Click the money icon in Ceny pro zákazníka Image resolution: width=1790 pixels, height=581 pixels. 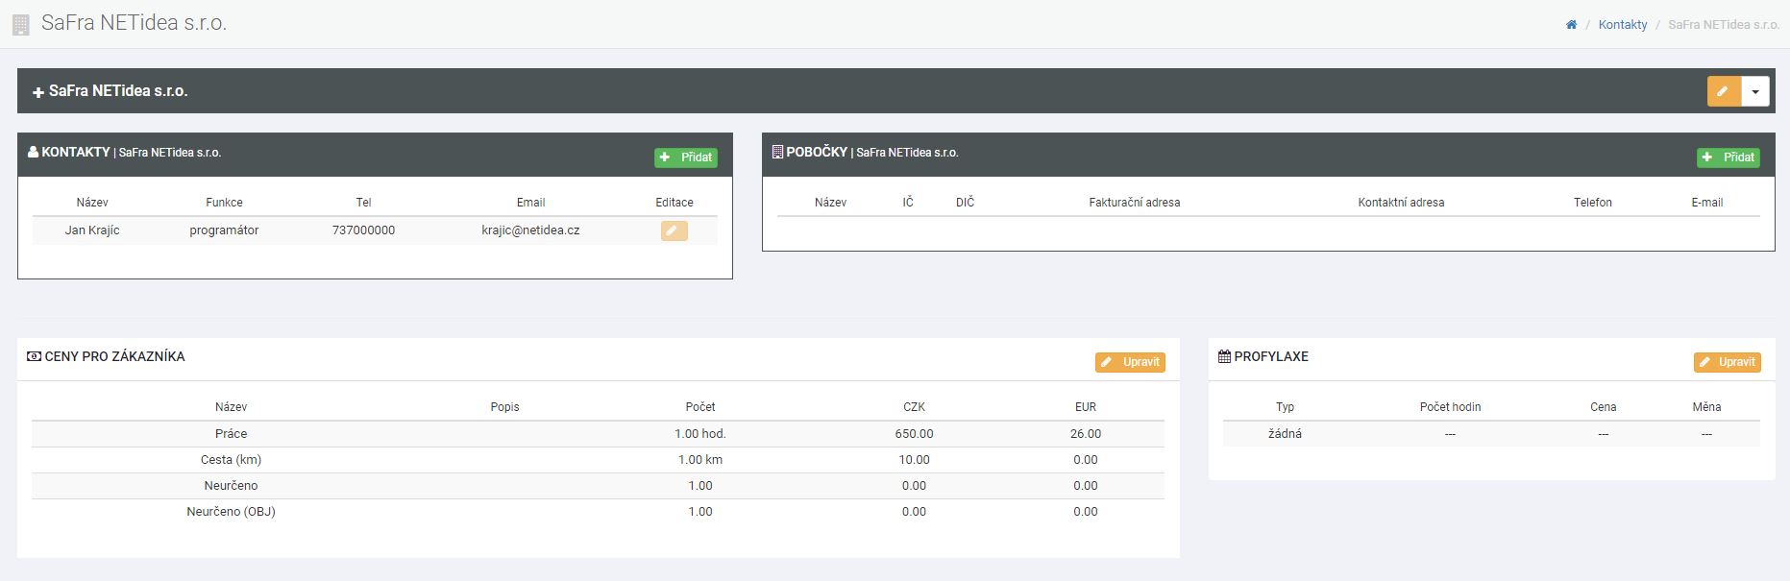coord(35,356)
